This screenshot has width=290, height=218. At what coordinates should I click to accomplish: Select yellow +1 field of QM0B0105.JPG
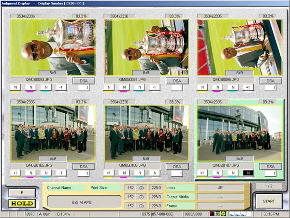[x=15, y=173]
